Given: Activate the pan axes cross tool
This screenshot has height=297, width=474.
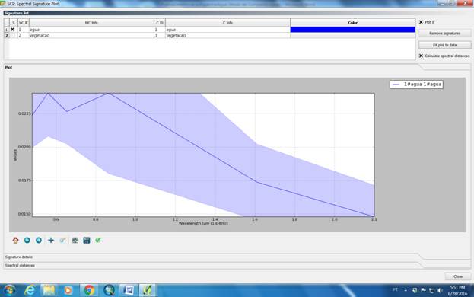Looking at the screenshot, I should tap(51, 241).
